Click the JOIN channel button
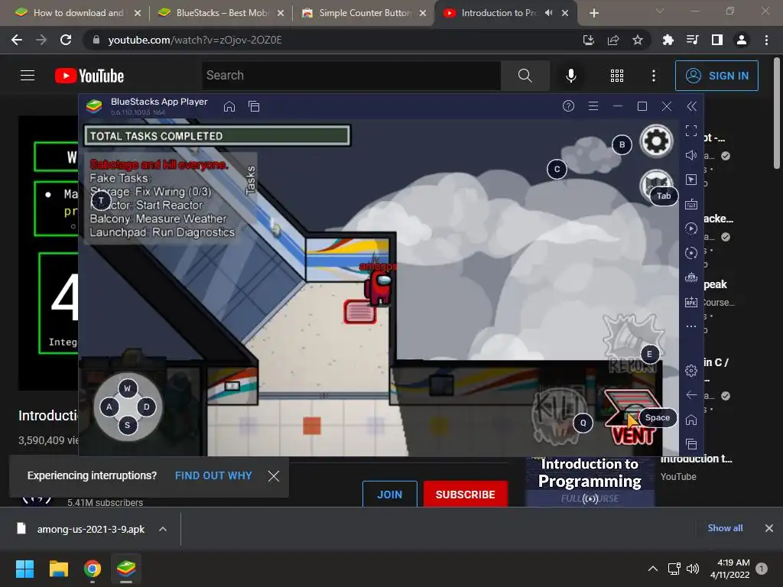This screenshot has width=783, height=587. [x=389, y=495]
